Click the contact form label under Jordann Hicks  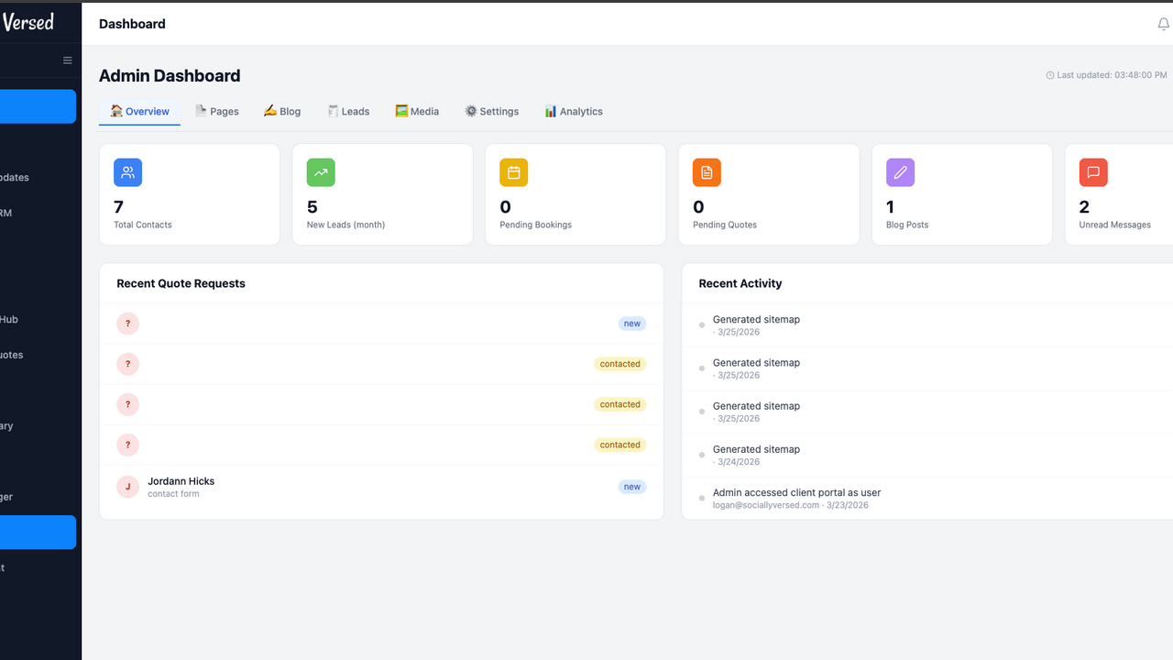tap(173, 494)
